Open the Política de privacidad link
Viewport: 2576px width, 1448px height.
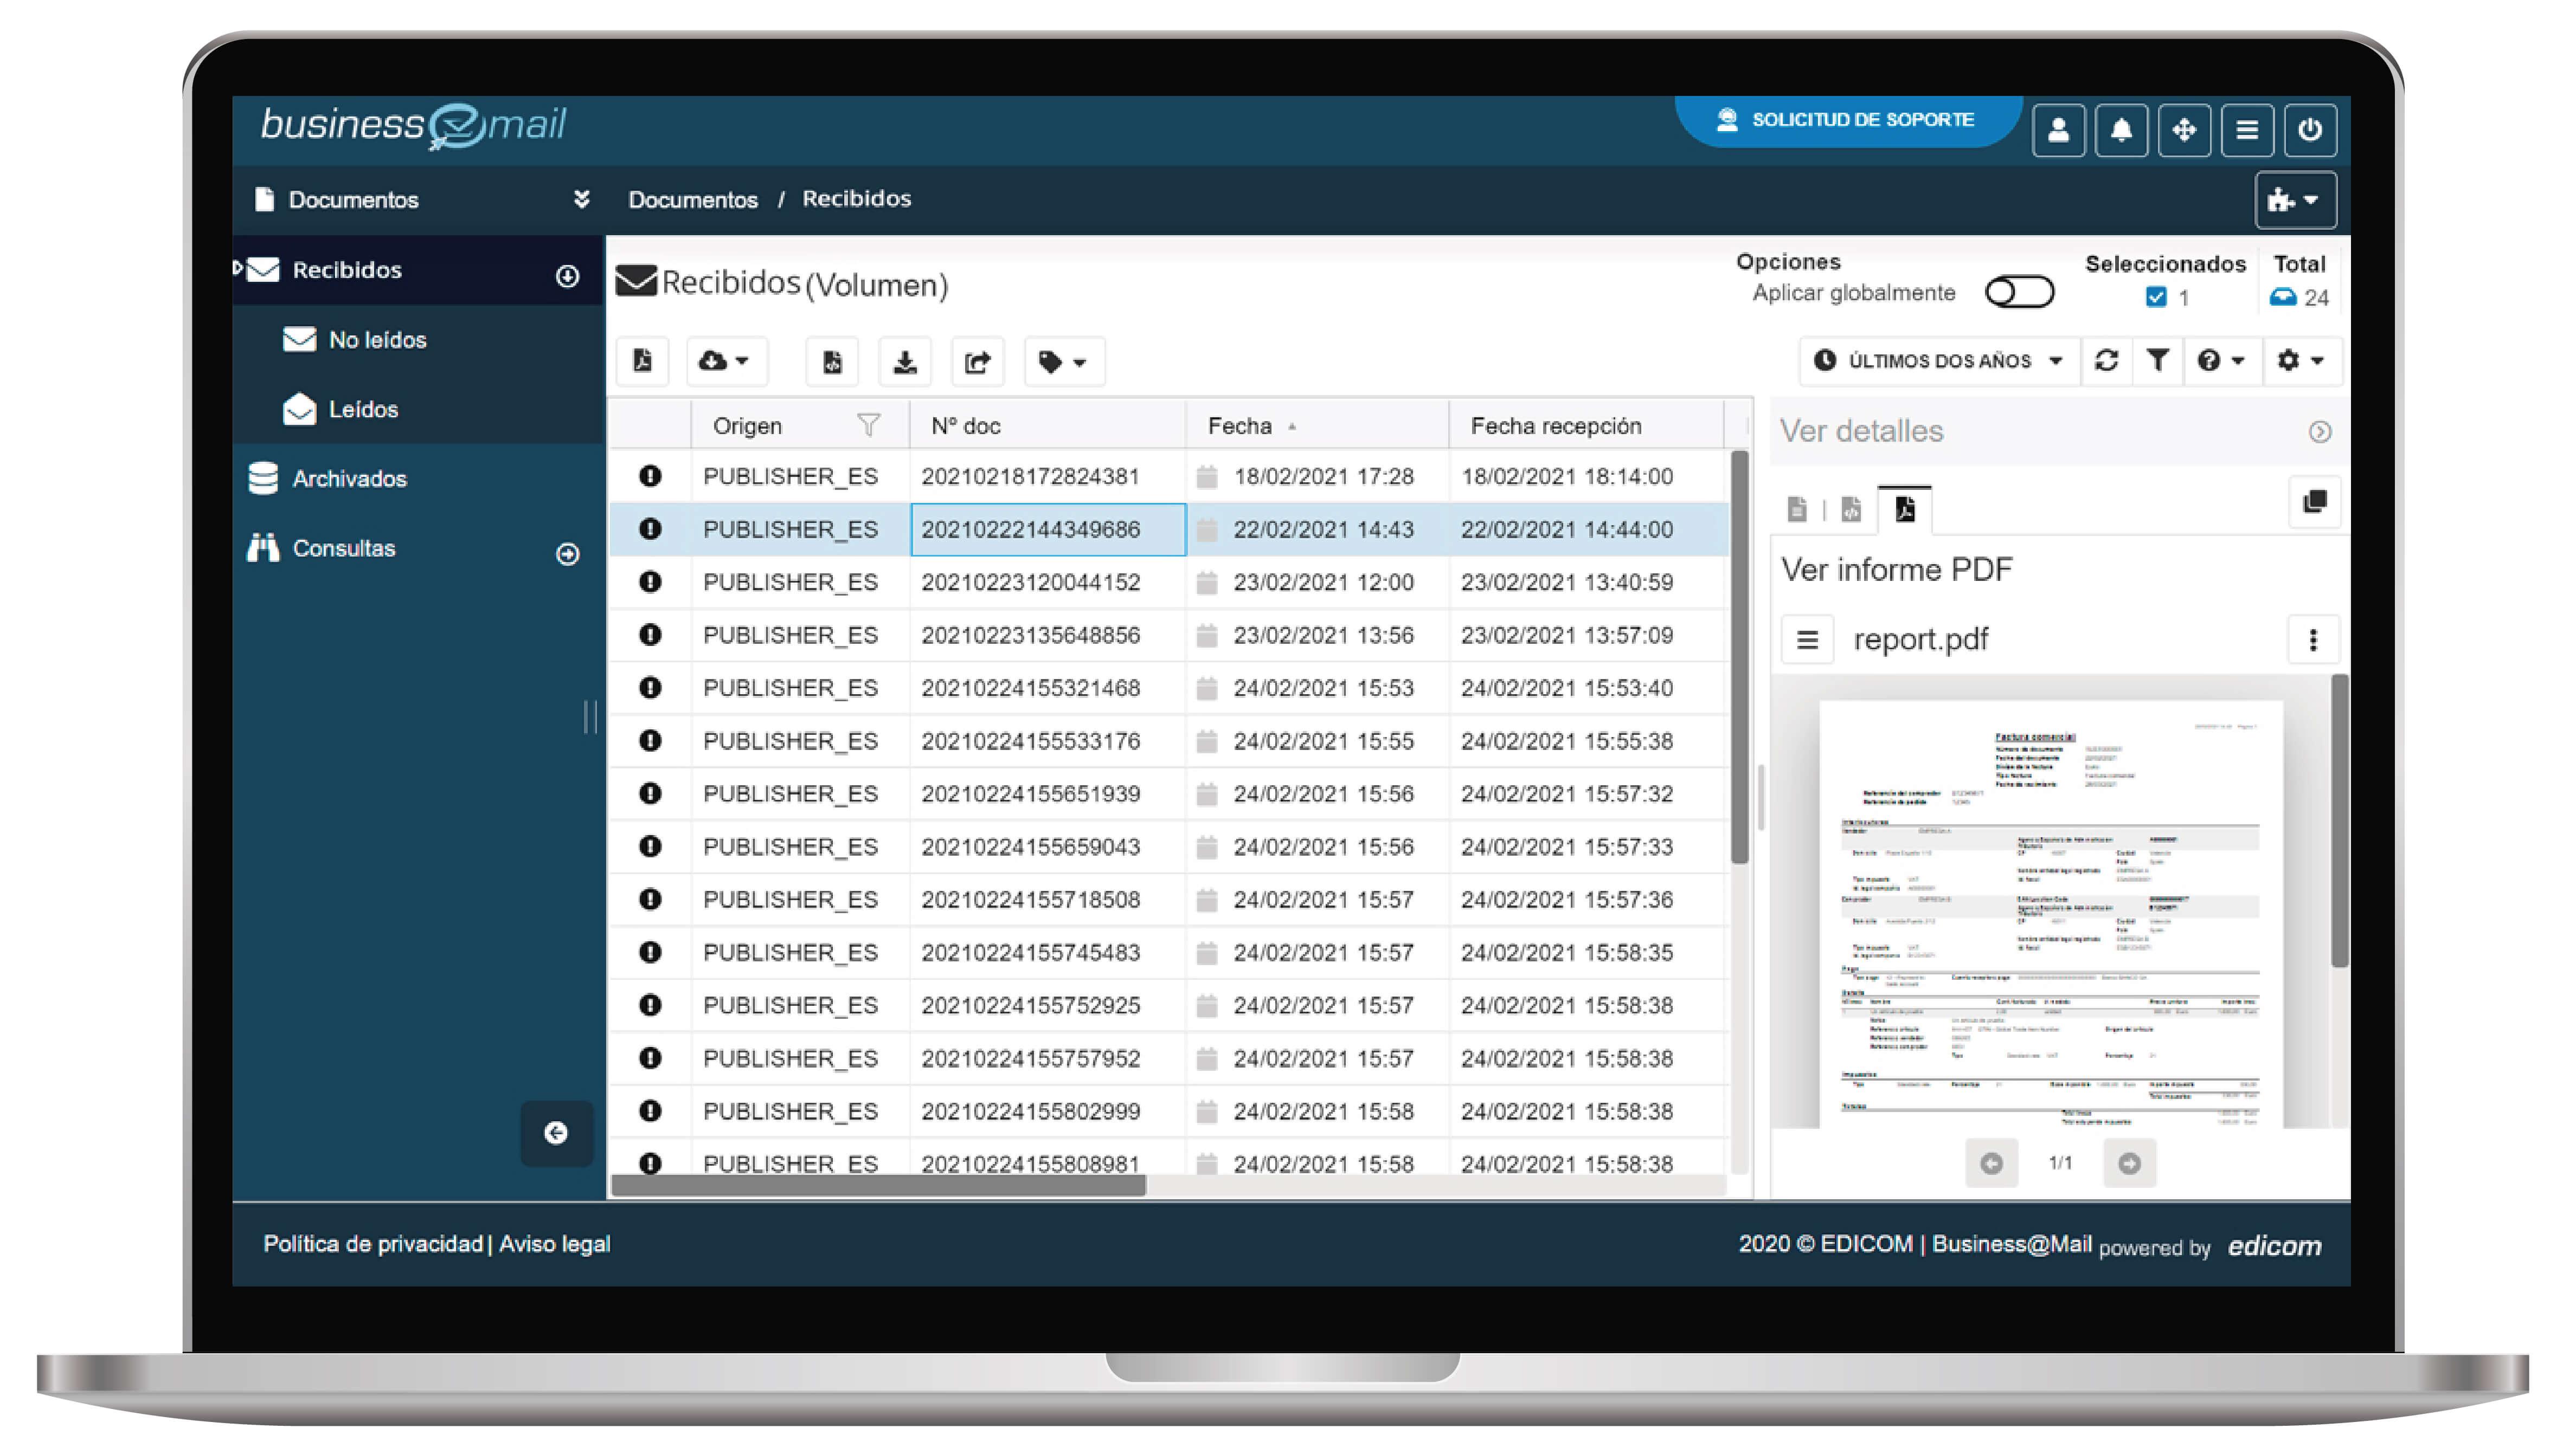click(372, 1244)
